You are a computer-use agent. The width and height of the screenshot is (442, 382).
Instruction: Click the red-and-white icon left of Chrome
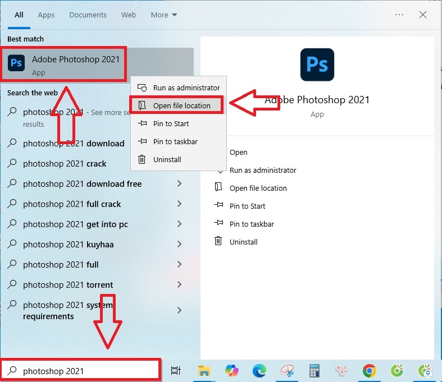[341, 371]
